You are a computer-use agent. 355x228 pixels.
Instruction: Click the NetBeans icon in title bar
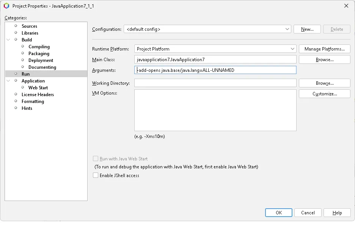point(6,6)
